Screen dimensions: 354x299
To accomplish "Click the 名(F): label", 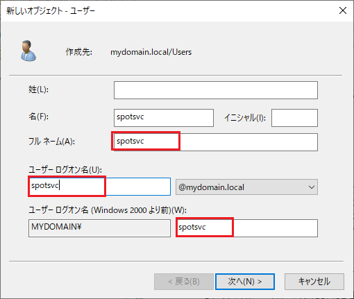I will click(x=39, y=117).
